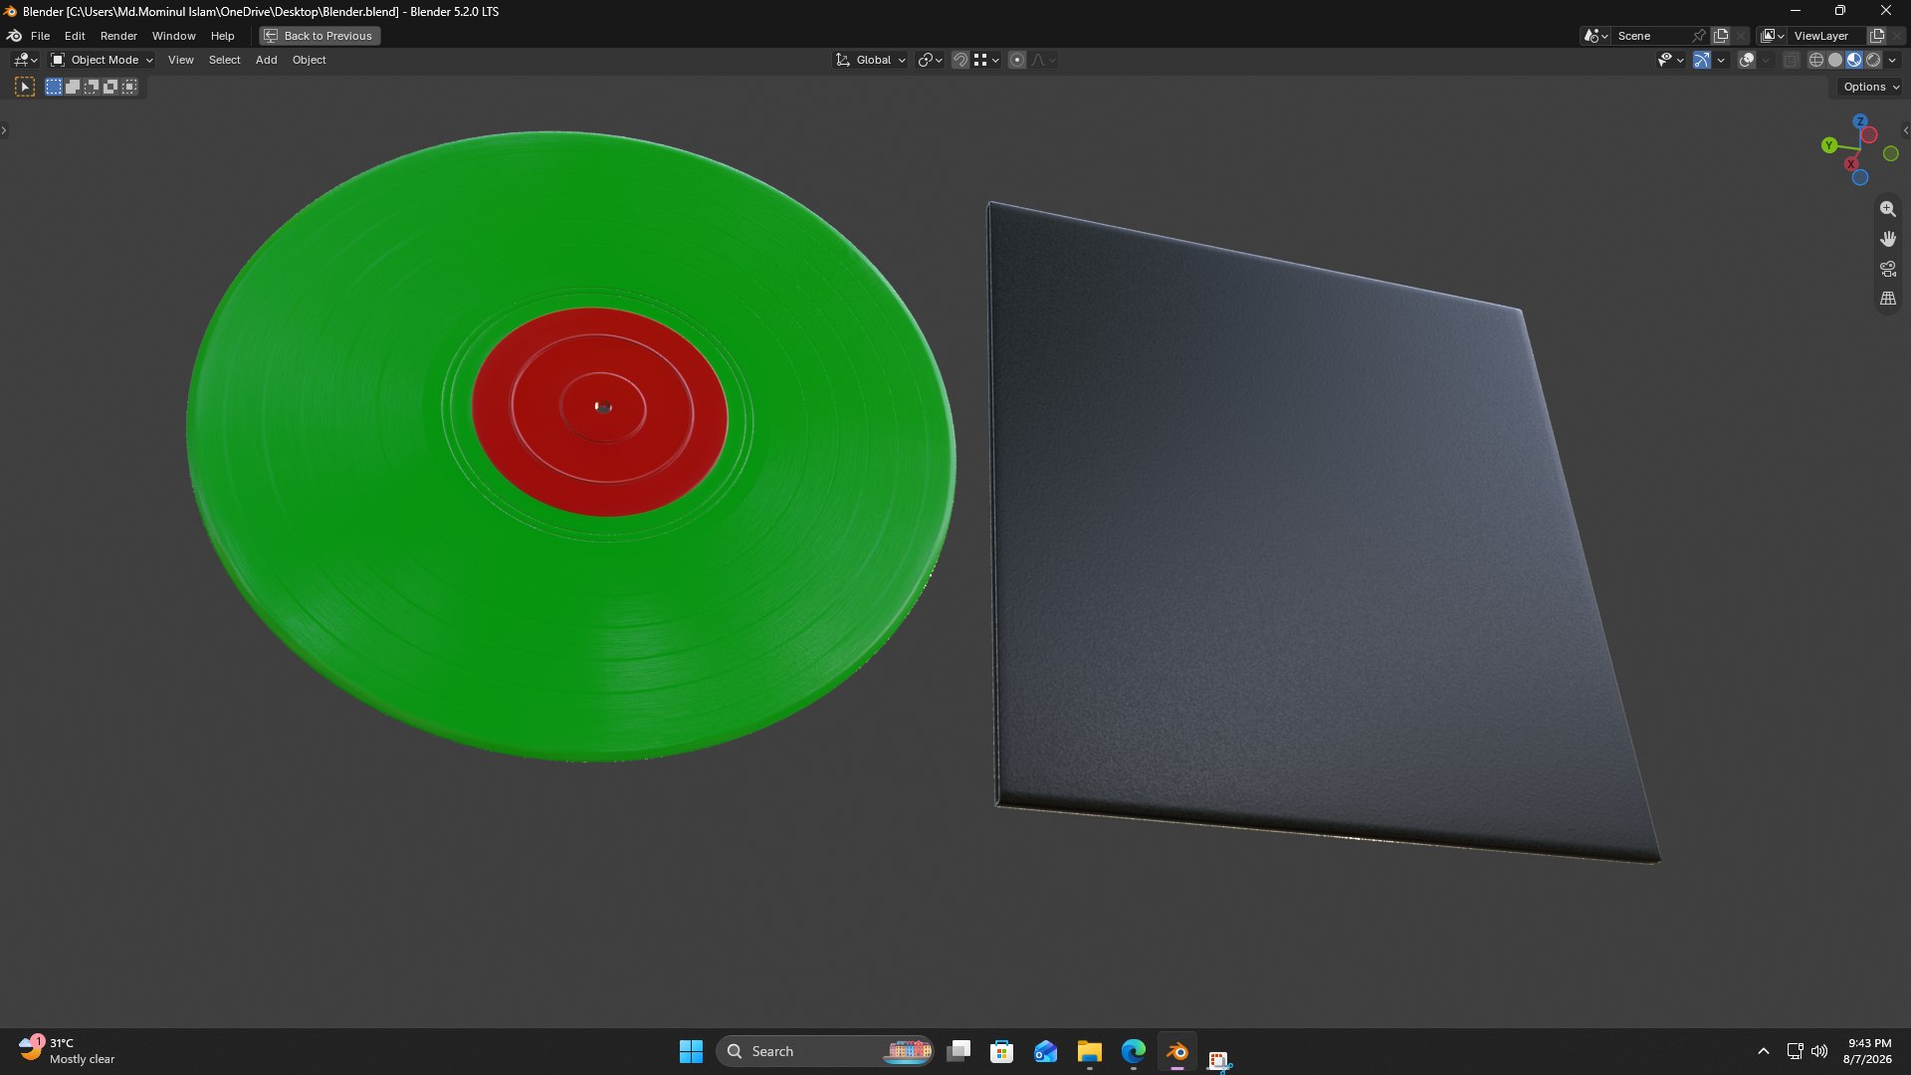Choose Invert selection mode icon
The width and height of the screenshot is (1911, 1075).
[110, 87]
